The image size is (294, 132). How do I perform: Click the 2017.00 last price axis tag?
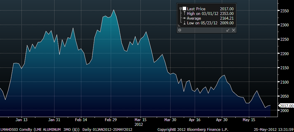pyautogui.click(x=286, y=106)
